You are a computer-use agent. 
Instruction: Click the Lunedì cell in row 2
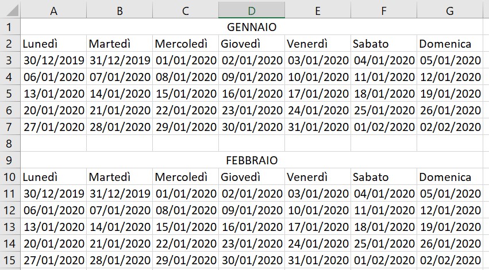(53, 44)
